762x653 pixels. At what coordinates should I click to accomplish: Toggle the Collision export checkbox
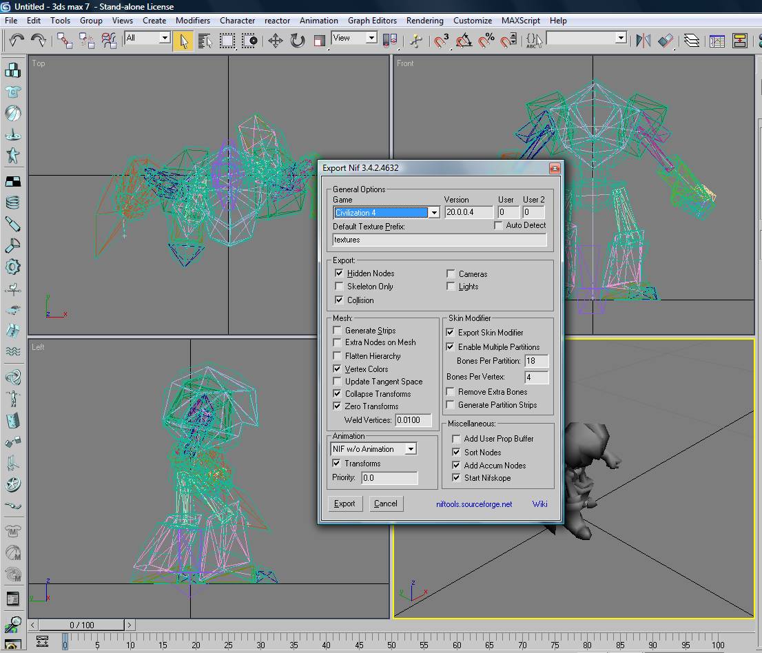point(339,300)
